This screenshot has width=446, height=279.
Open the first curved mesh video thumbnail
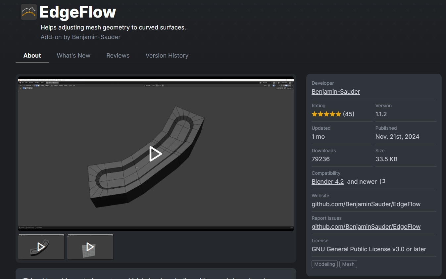pyautogui.click(x=41, y=247)
